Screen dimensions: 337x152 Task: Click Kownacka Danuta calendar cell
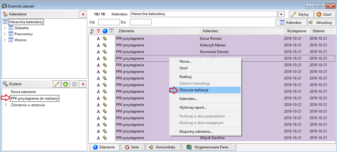tap(214, 52)
